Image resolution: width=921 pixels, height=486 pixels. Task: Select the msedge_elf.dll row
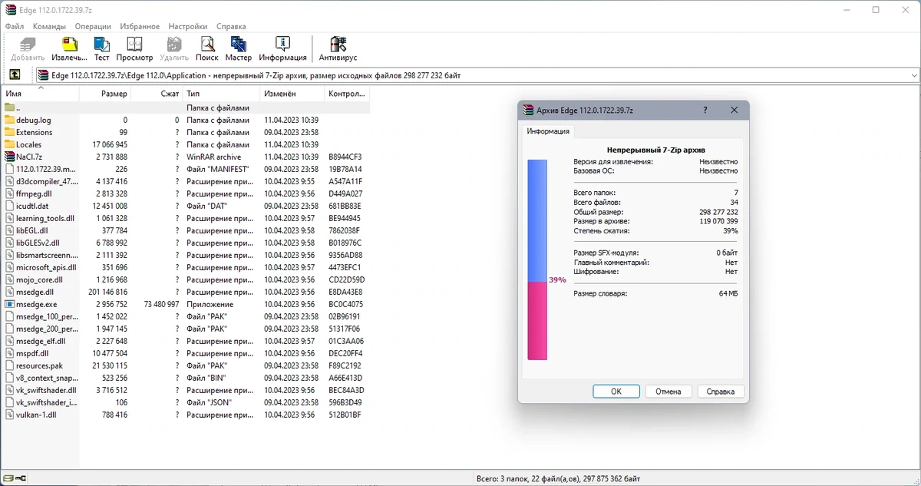[184, 341]
